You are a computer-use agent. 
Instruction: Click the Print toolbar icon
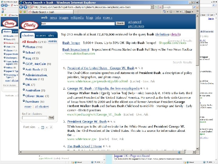177,12
